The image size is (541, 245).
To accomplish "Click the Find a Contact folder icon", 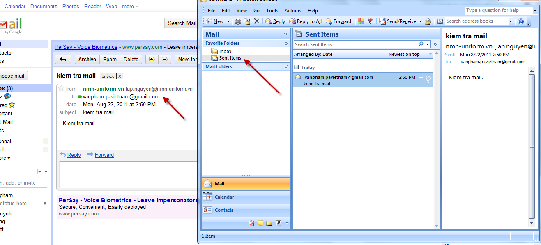I will [428, 21].
